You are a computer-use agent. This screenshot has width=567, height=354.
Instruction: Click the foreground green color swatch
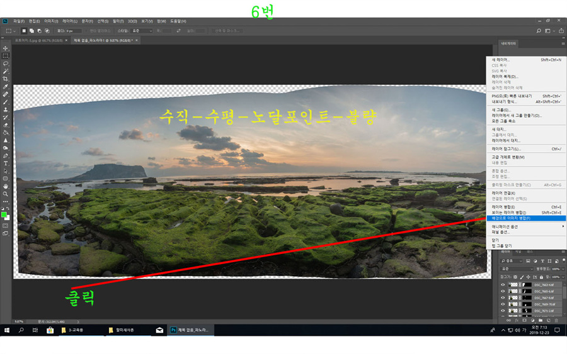pos(4,214)
